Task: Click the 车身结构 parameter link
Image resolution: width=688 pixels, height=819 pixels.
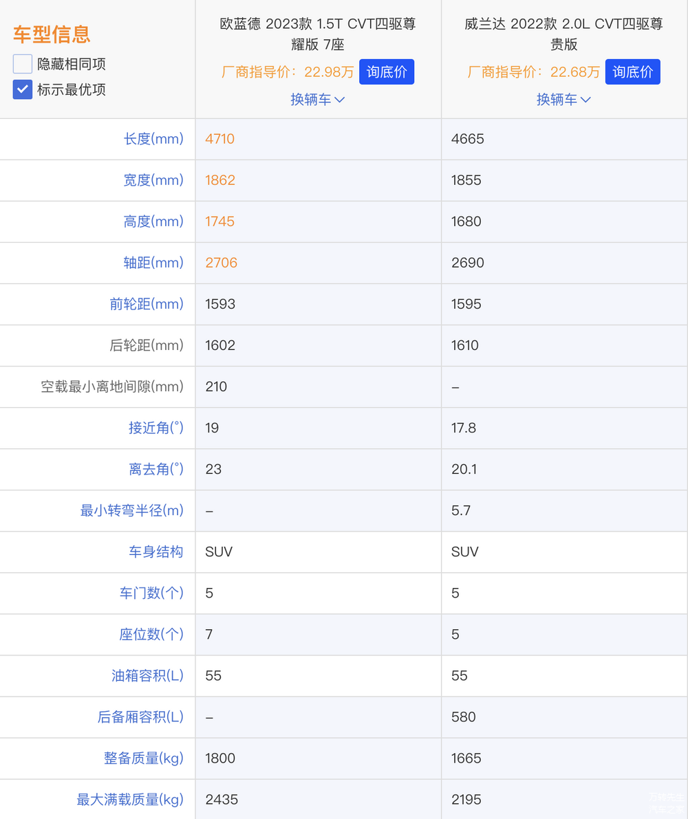Action: (156, 552)
